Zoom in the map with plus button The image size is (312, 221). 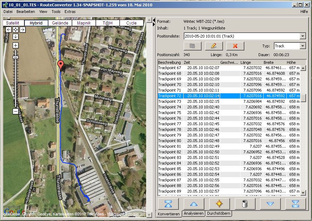pyautogui.click(x=15, y=45)
